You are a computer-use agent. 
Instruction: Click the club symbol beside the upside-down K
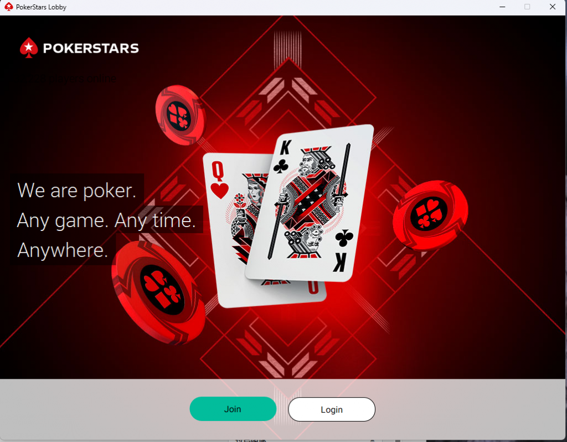[x=344, y=238]
